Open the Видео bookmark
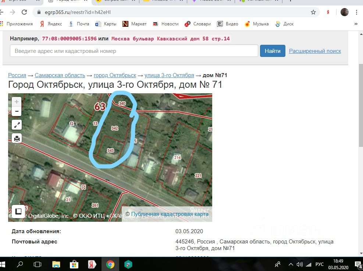 228,24
